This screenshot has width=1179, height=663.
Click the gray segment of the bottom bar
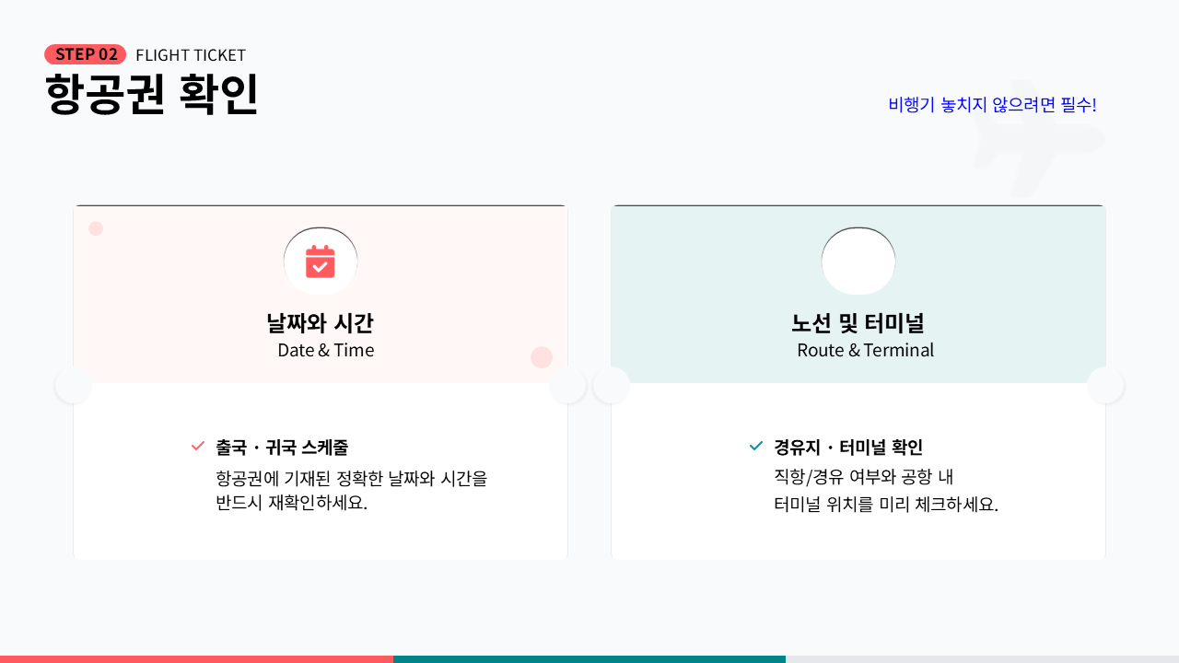point(982,658)
